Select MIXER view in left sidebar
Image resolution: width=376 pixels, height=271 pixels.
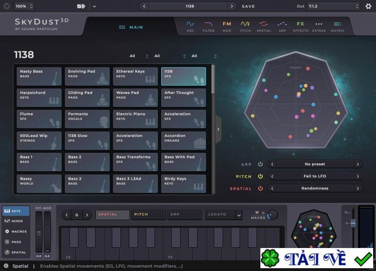tap(16, 221)
